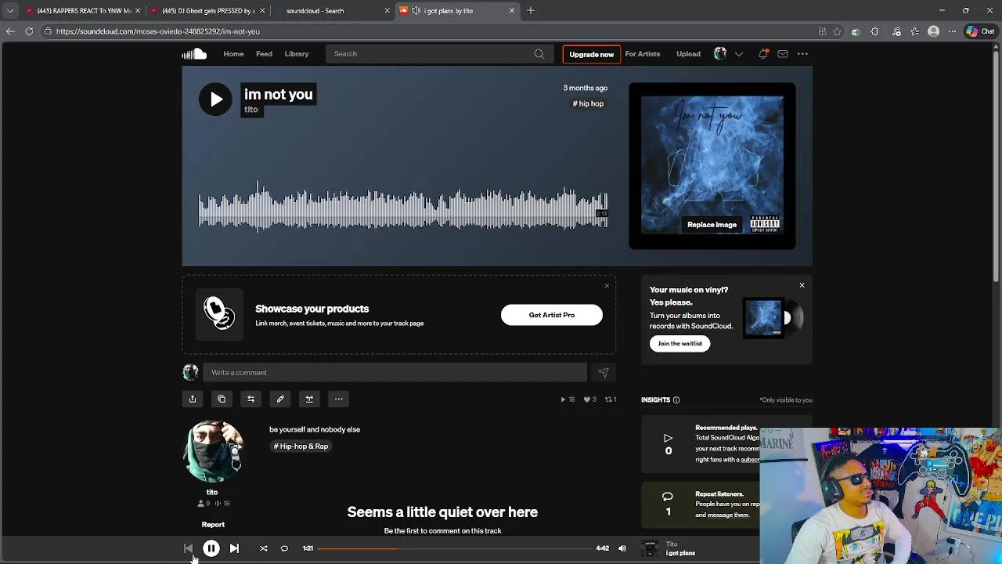Click the Get Artist Pro button
Viewport: 1002px width, 564px height.
(552, 315)
